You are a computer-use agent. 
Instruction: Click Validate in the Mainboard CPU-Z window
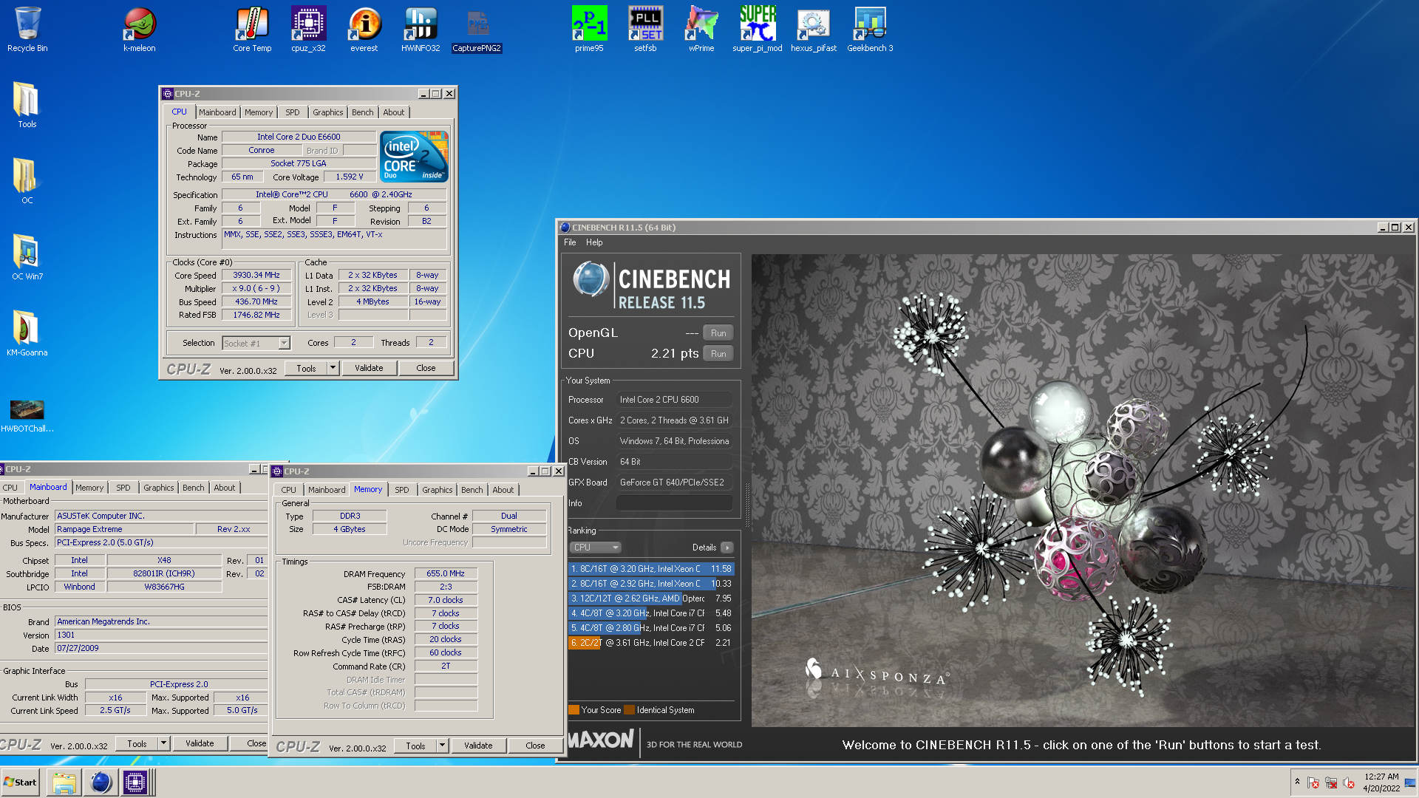(200, 743)
